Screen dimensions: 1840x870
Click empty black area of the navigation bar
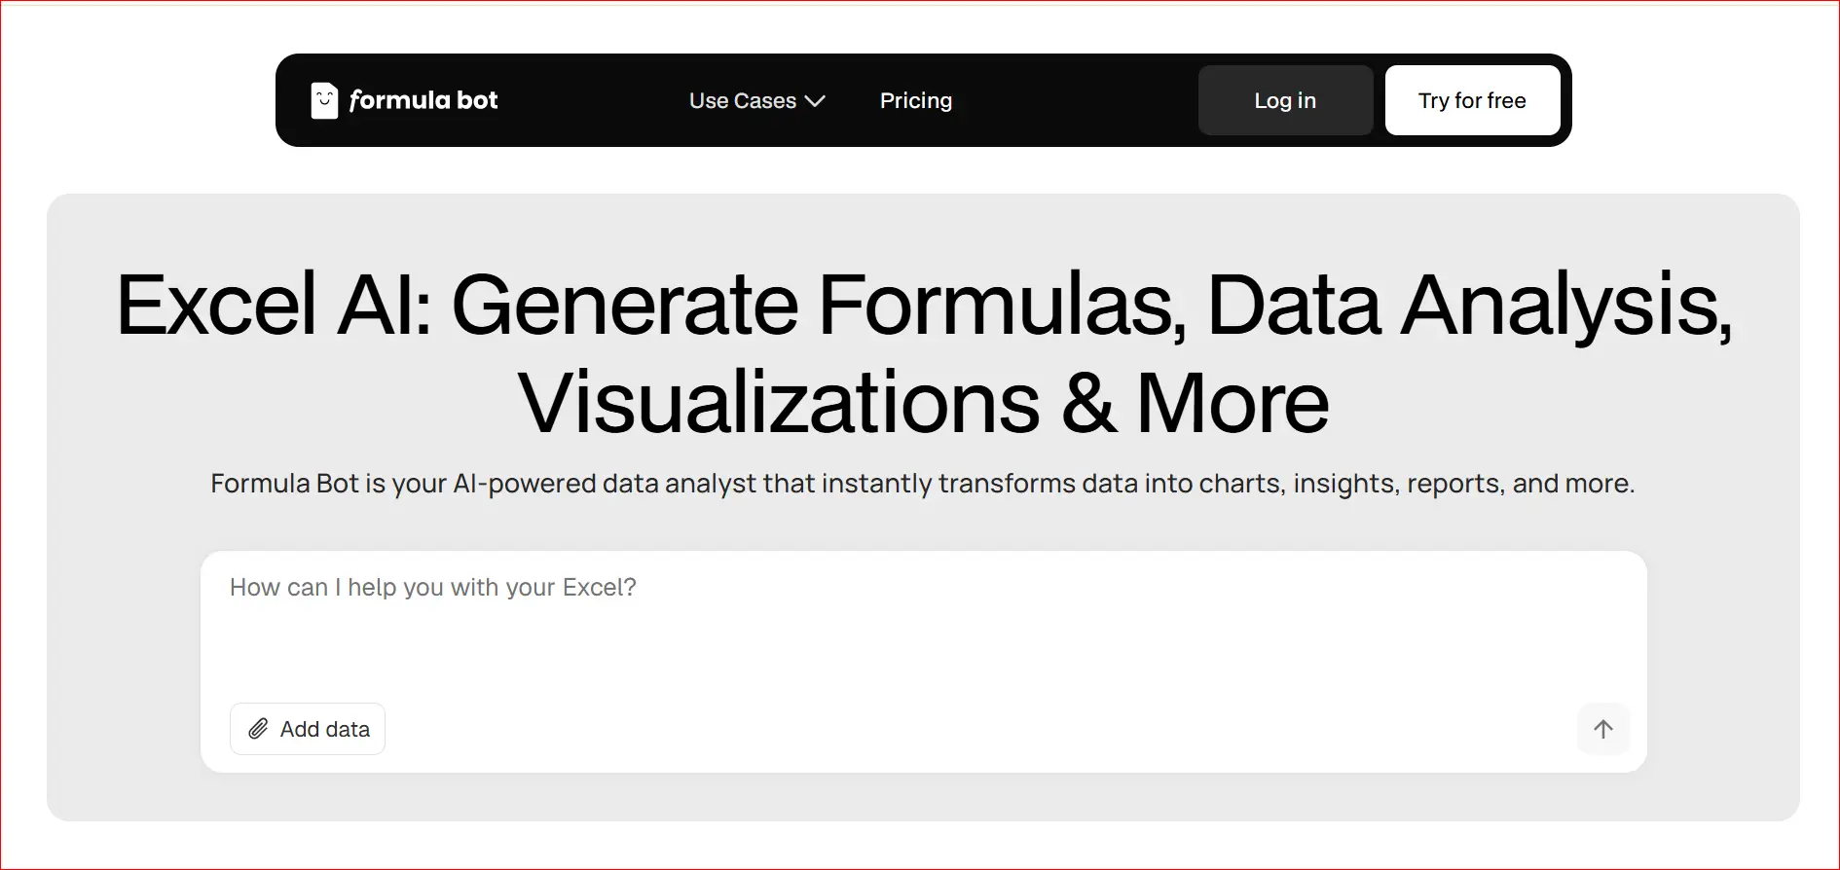1071,101
